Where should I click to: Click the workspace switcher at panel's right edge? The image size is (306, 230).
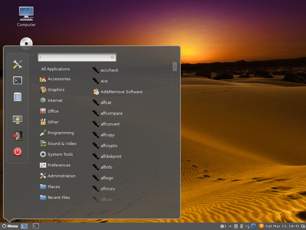pos(303,226)
